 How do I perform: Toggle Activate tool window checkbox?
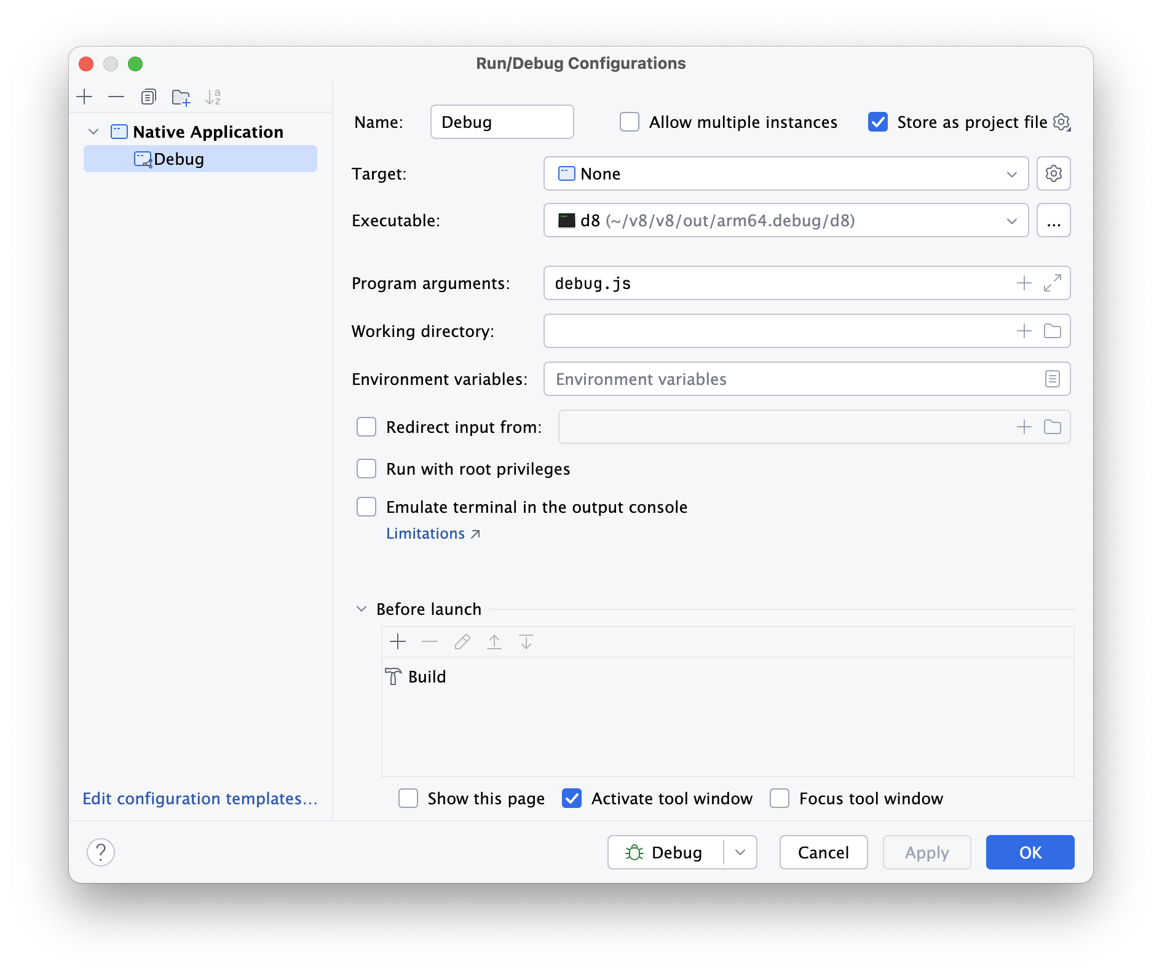click(572, 799)
